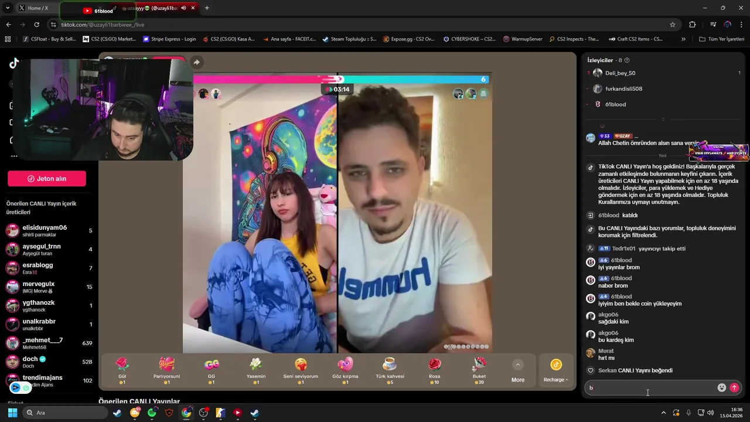Click the taskbar Ara search box
This screenshot has height=422, width=750.
65,413
